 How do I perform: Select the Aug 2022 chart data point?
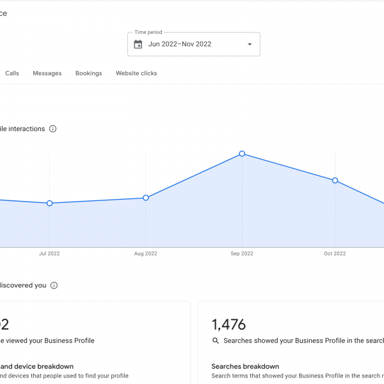click(x=146, y=198)
